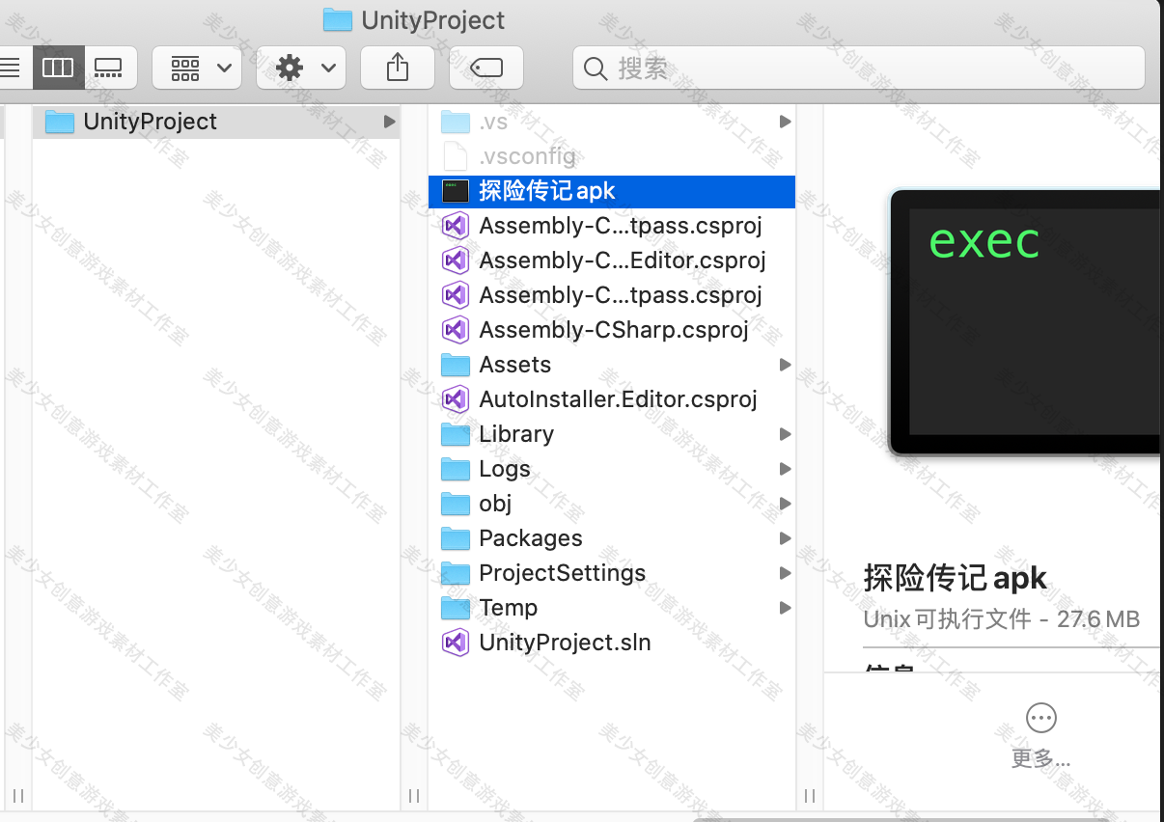Select the UnityProject.sln file
Screen dimensions: 1164x822
[612, 643]
